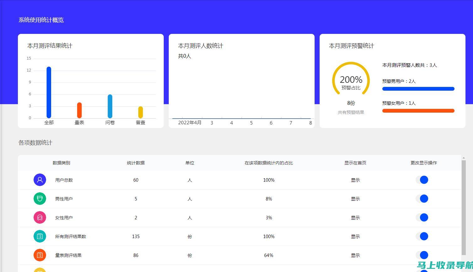
Task: Click the value 86 in table
Action: tap(136, 255)
